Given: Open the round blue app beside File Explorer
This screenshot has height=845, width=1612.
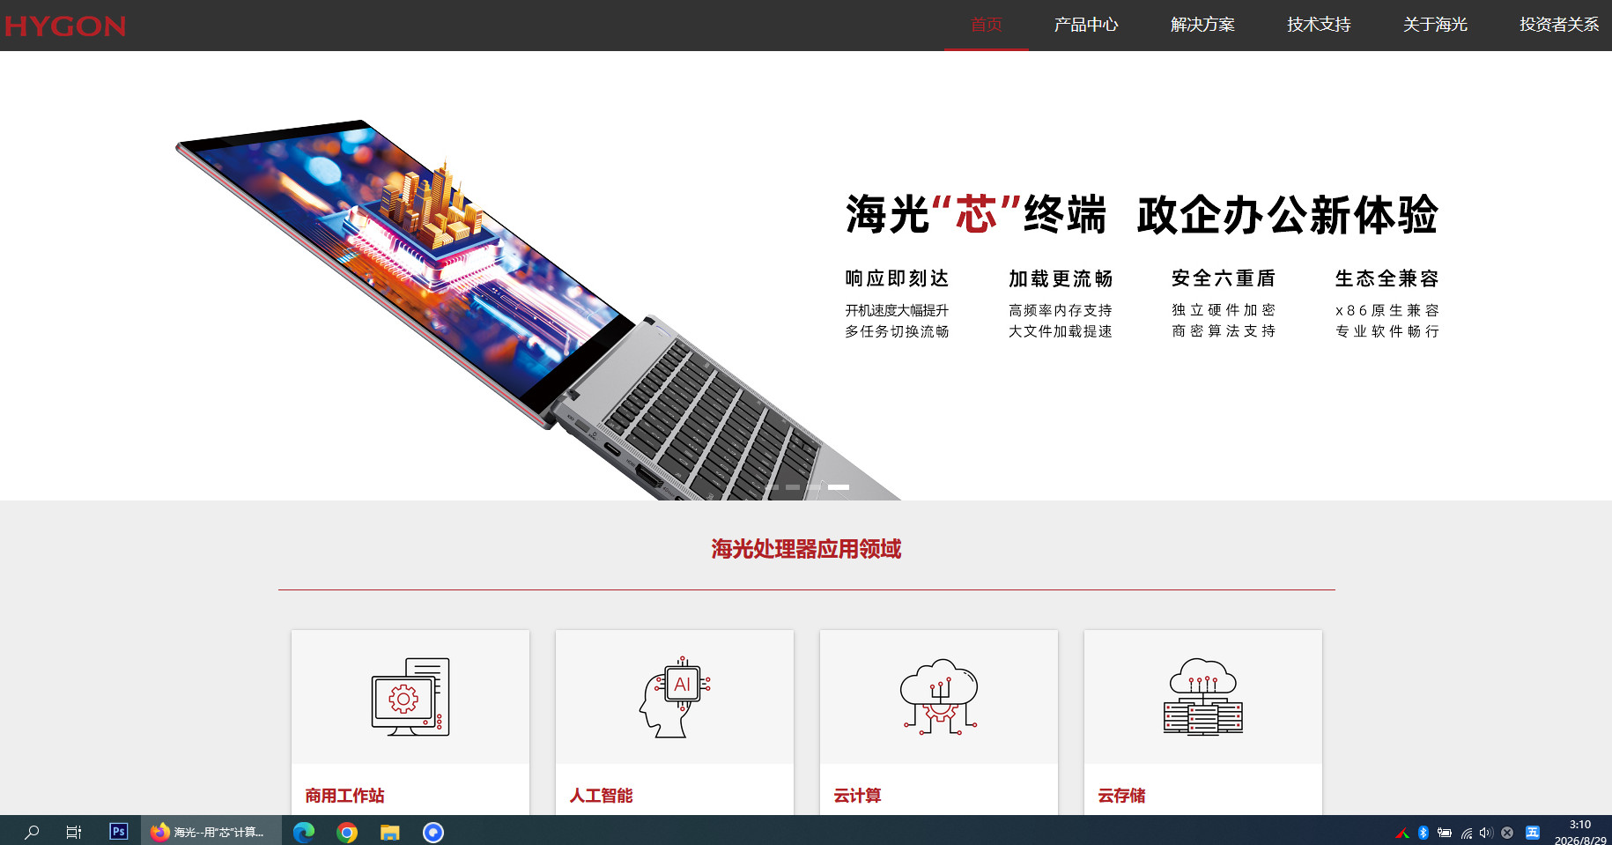Looking at the screenshot, I should coord(433,832).
